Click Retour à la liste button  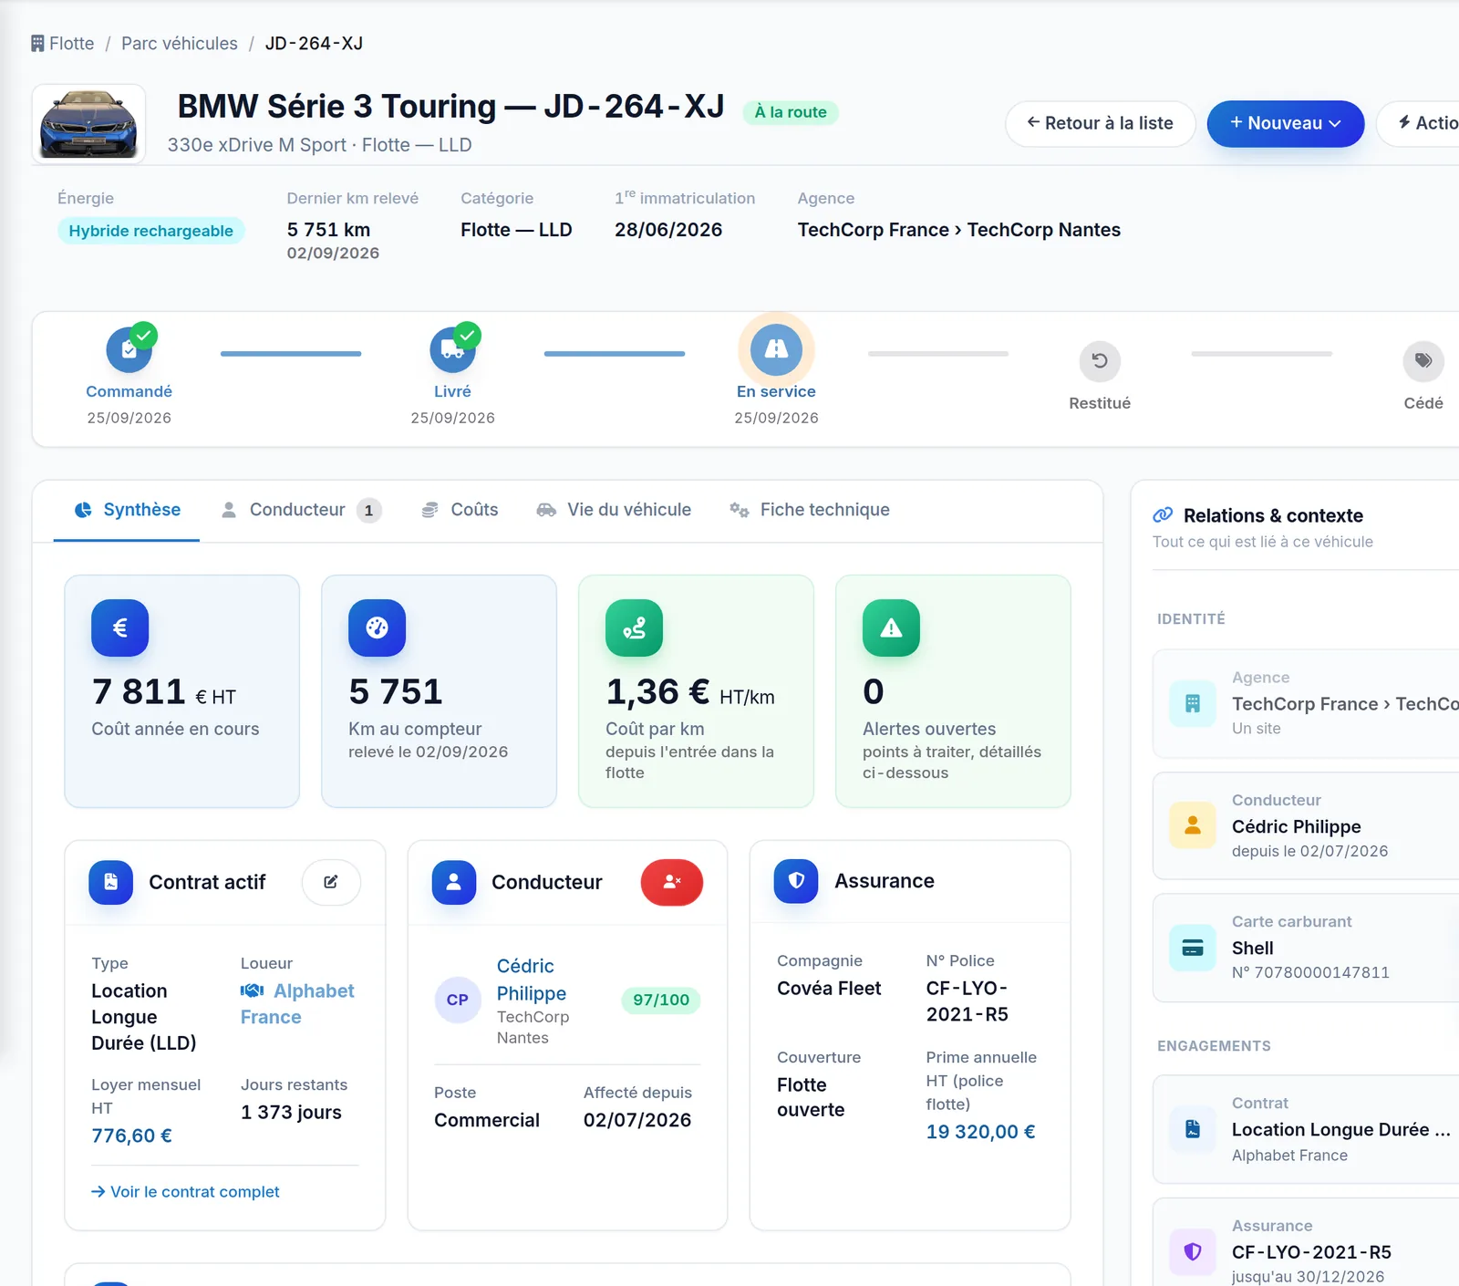click(1101, 123)
